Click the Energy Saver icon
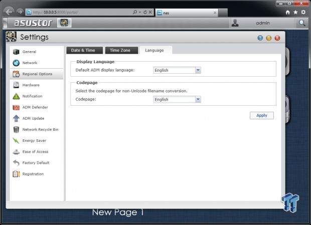This screenshot has width=311, height=225. (x=16, y=141)
